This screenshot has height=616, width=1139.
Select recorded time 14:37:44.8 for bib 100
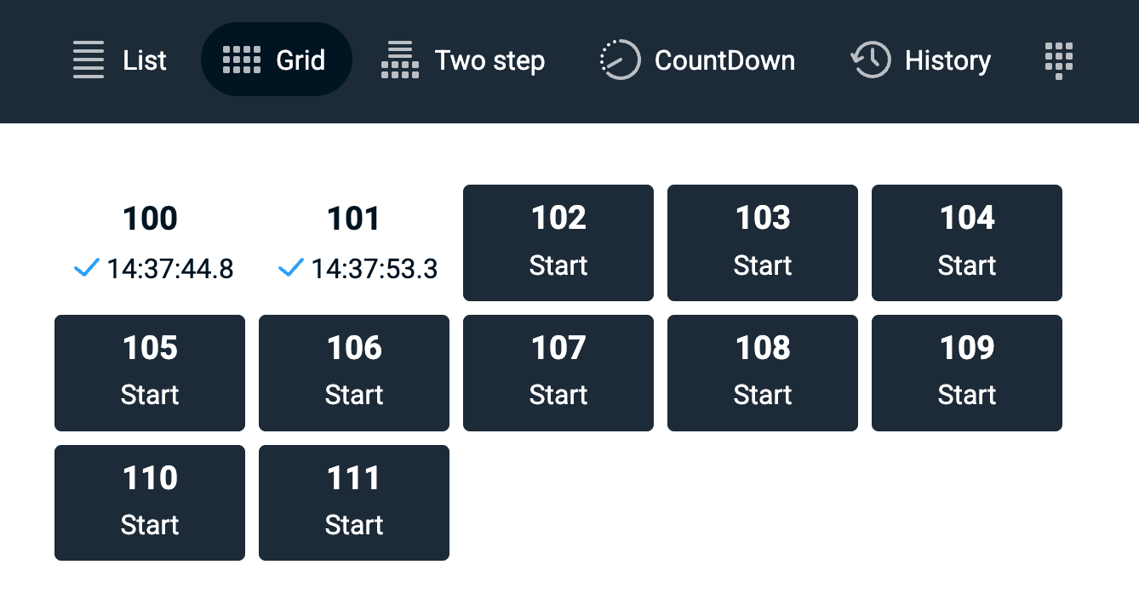coord(170,270)
